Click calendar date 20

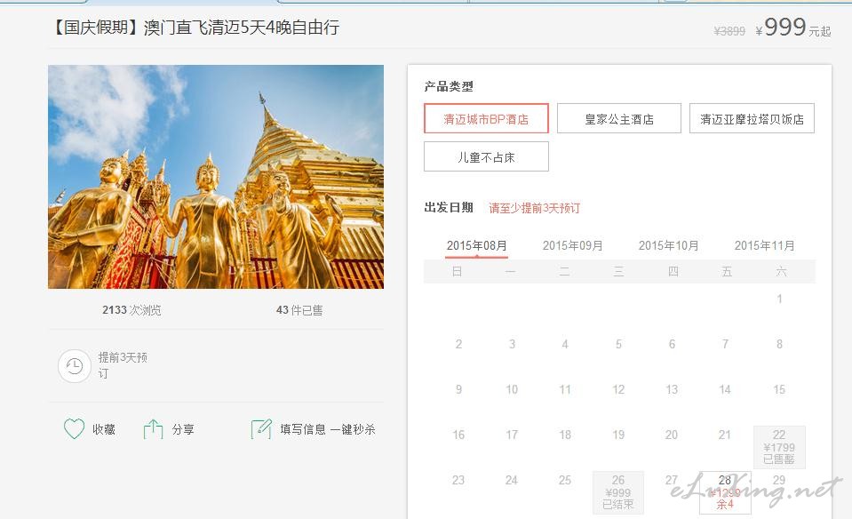click(x=672, y=435)
